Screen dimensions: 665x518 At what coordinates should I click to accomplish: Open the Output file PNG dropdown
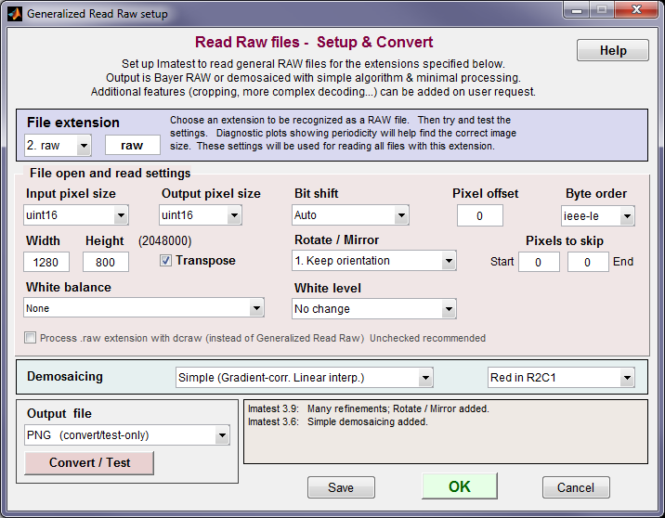point(127,435)
